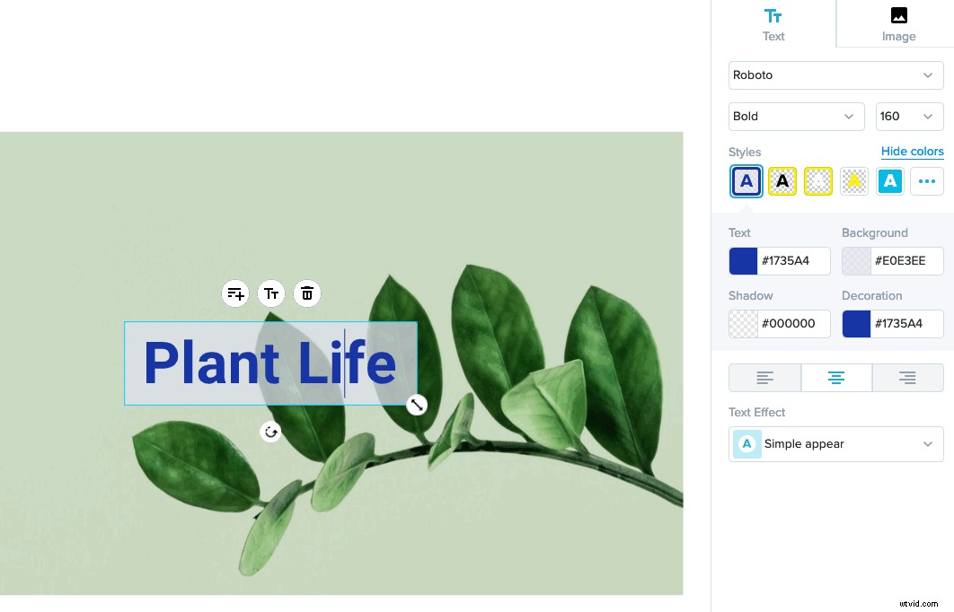The image size is (954, 612).
Task: Click the text format icon above text box
Action: click(271, 293)
